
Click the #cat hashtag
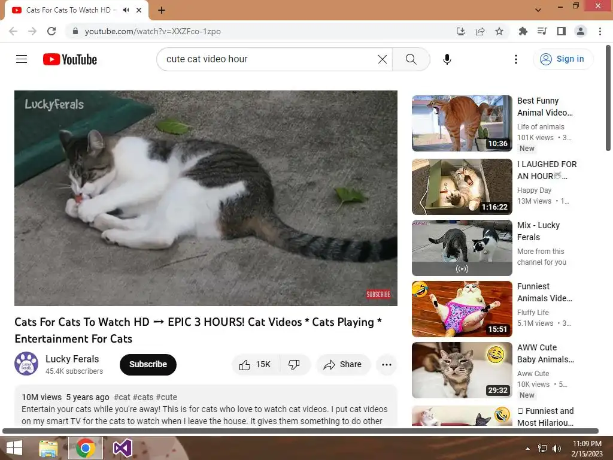coord(122,398)
